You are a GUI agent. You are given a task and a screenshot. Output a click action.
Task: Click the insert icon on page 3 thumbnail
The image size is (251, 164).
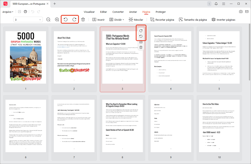(141, 42)
